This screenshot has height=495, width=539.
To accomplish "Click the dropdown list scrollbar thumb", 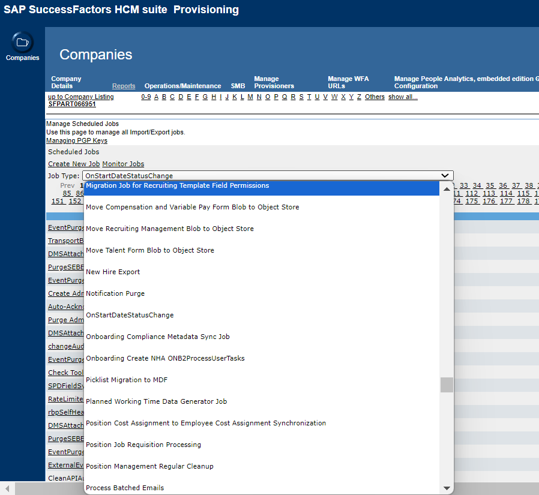I will tap(447, 385).
